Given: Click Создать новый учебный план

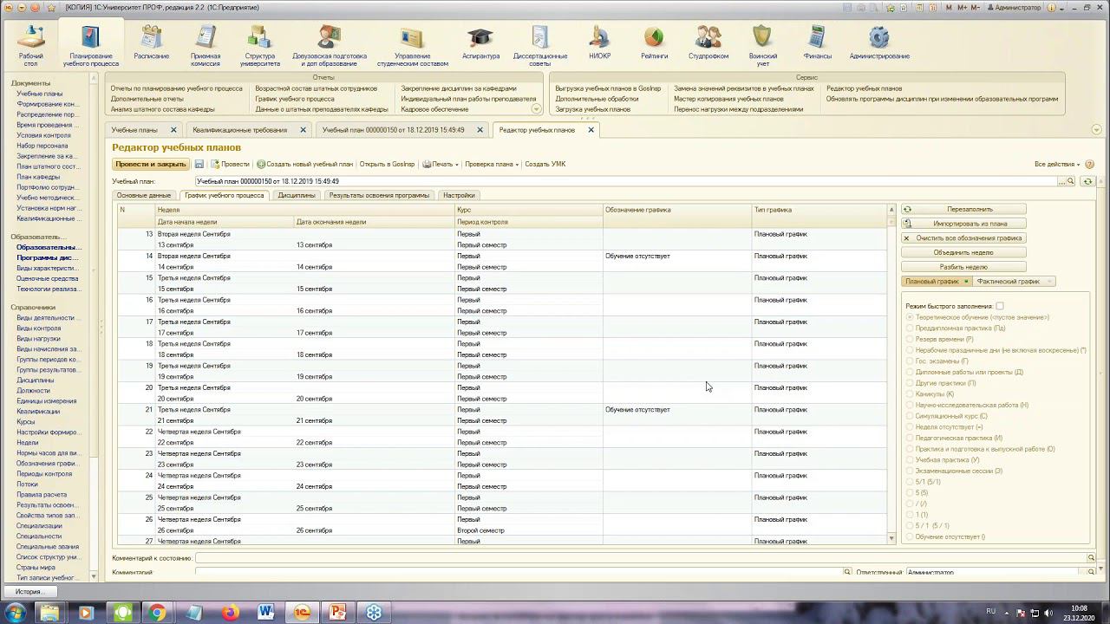Looking at the screenshot, I should pyautogui.click(x=304, y=164).
